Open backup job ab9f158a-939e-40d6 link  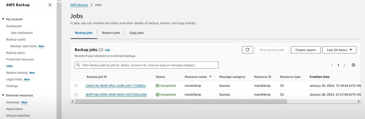116,94
